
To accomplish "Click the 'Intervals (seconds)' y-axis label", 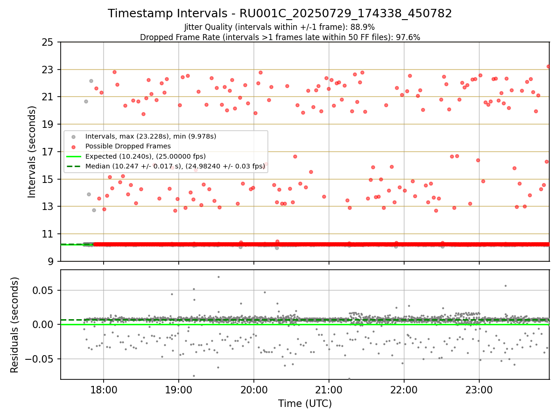I will coord(32,152).
